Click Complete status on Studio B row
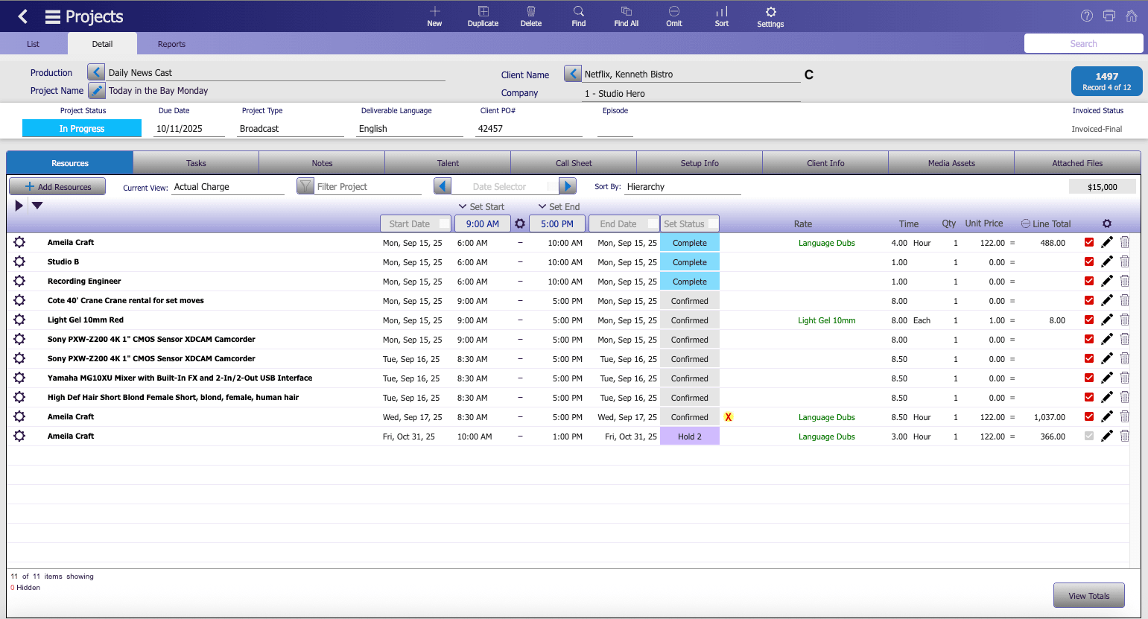 [690, 262]
